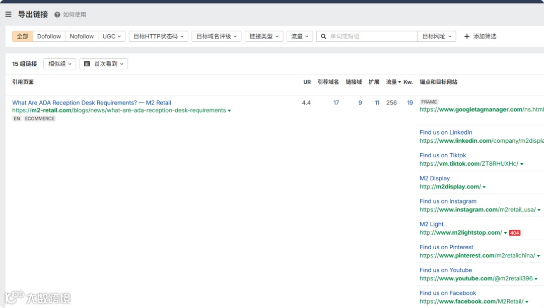Screen dimensions: 544x308
Task: Click the EN language tag
Action: click(17, 119)
